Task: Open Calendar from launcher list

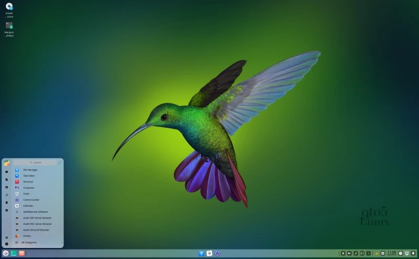Action: click(x=37, y=206)
